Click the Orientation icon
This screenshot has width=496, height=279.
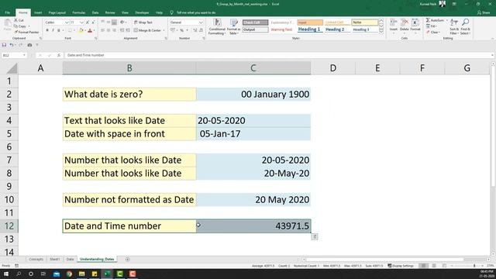pyautogui.click(x=122, y=22)
